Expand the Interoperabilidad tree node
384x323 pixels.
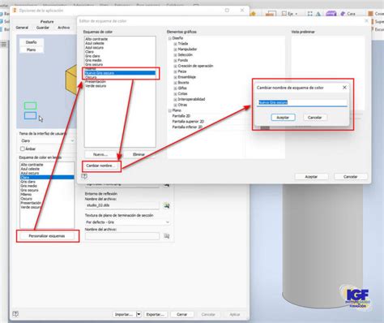pyautogui.click(x=175, y=100)
